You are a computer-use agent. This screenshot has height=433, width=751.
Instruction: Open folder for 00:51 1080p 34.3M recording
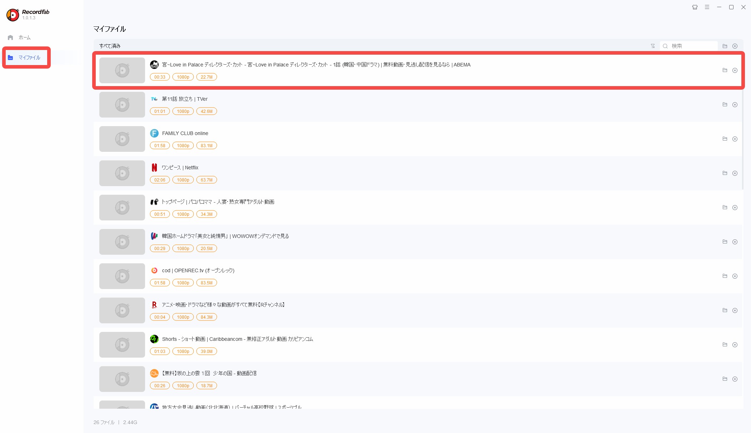[725, 208]
